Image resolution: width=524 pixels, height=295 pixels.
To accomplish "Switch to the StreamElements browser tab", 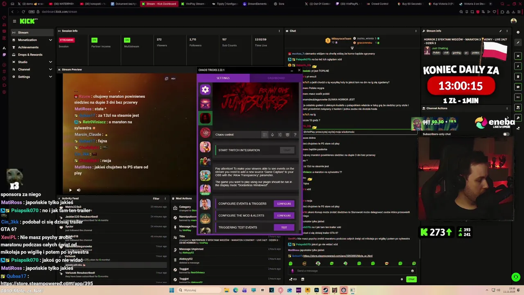I will (255, 4).
